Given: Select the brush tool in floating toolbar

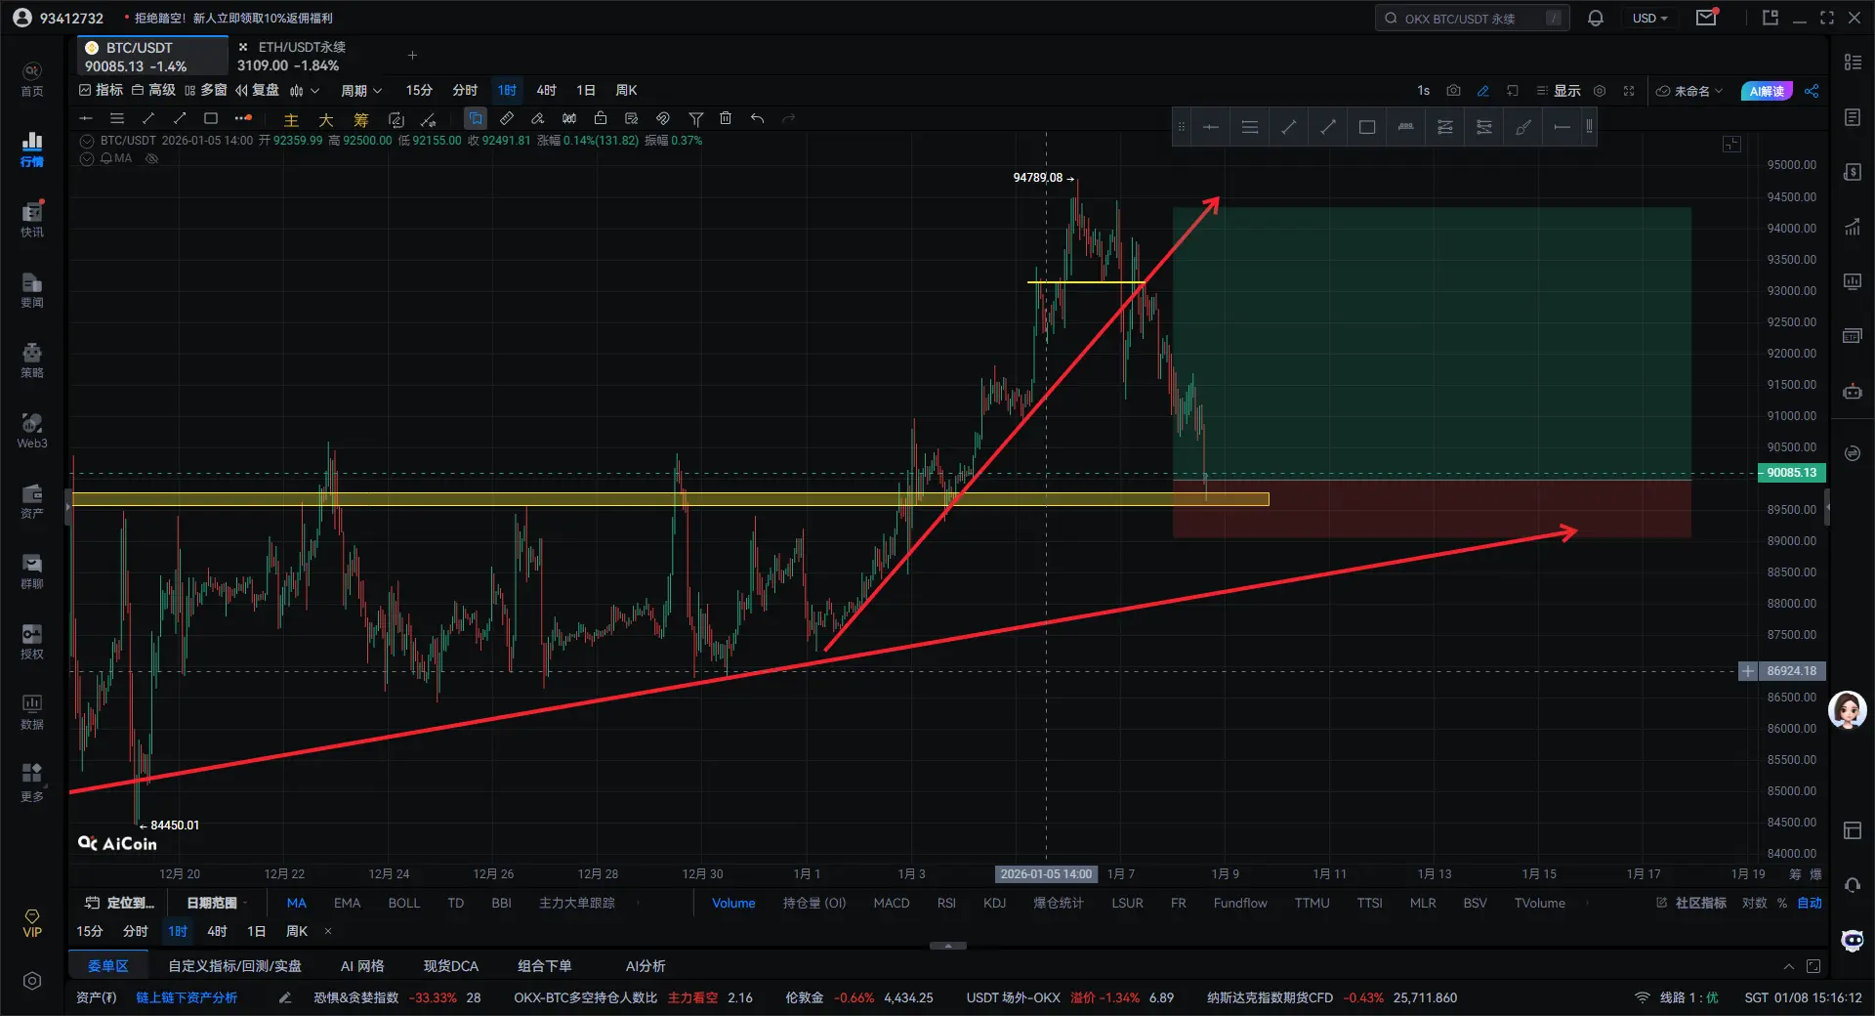Looking at the screenshot, I should [x=1523, y=127].
